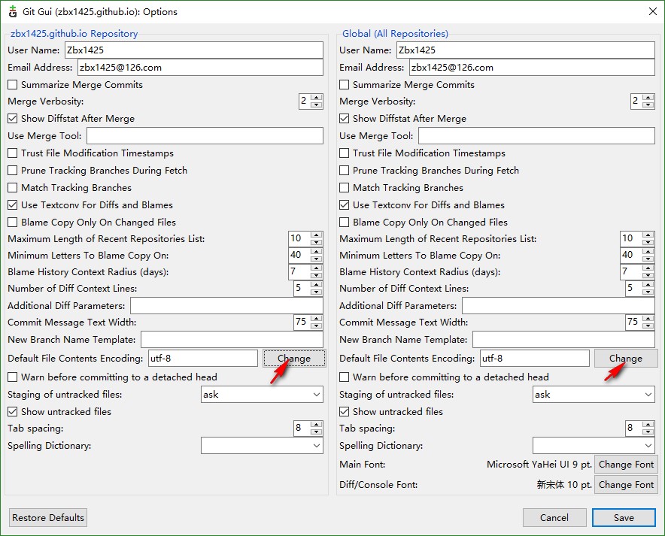
Task: Enable Prune Tracking Branches During Fetch in repository panel
Action: pyautogui.click(x=13, y=171)
